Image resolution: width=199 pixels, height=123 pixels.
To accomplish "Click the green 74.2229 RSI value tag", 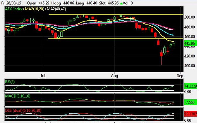I will 190,87.
